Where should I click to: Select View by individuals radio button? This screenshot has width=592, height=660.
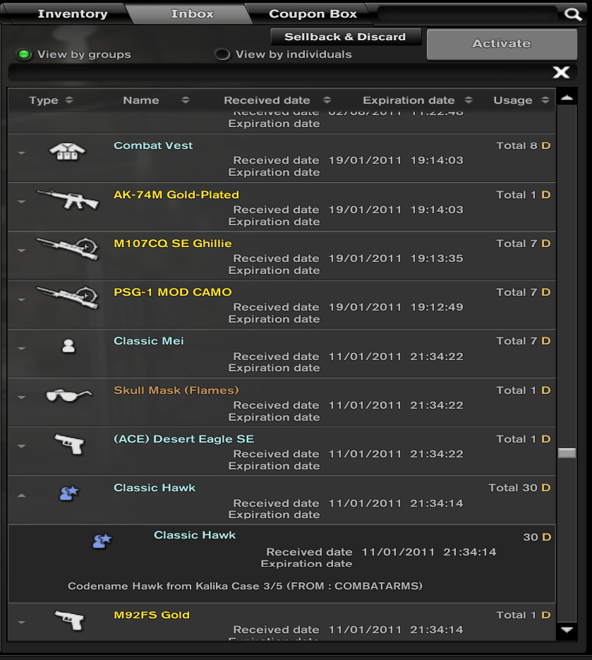(222, 54)
